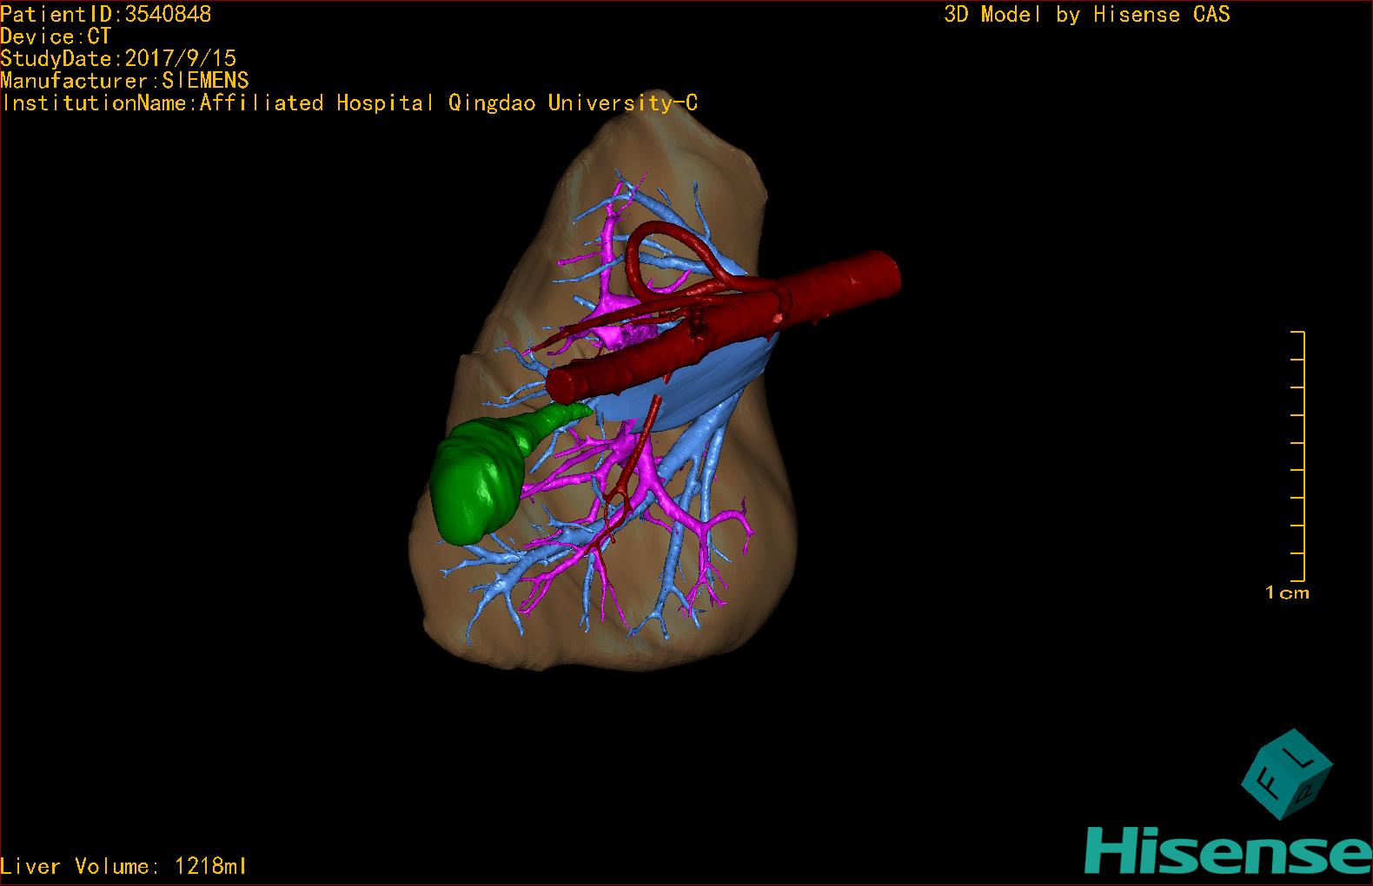Screen dimensions: 1373x886
Task: Click the PatientID text overlay
Action: tap(105, 14)
